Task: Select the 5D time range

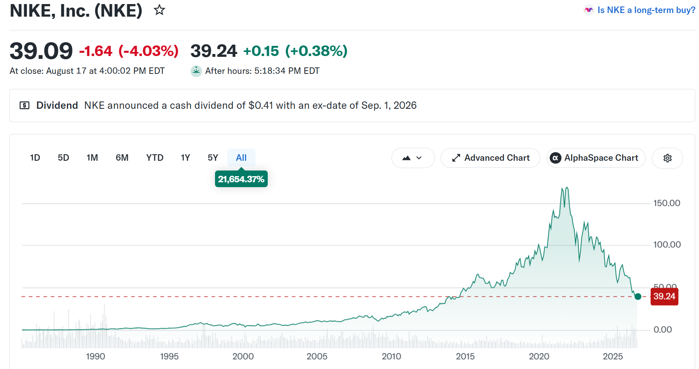Action: tap(63, 158)
